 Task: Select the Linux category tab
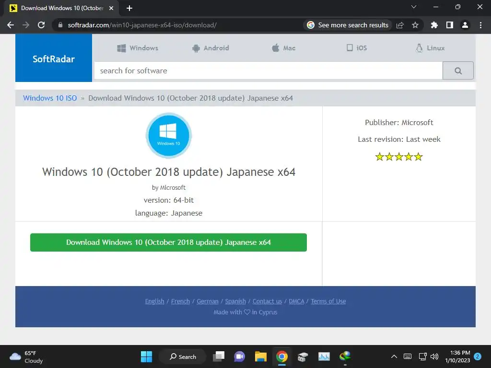point(430,48)
